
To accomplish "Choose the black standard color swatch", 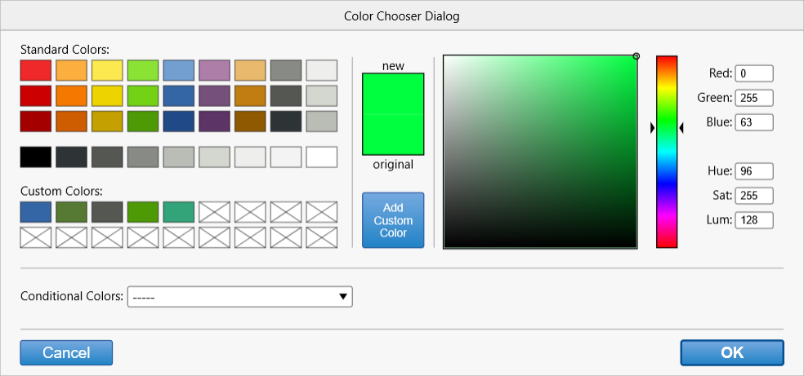I will point(36,157).
